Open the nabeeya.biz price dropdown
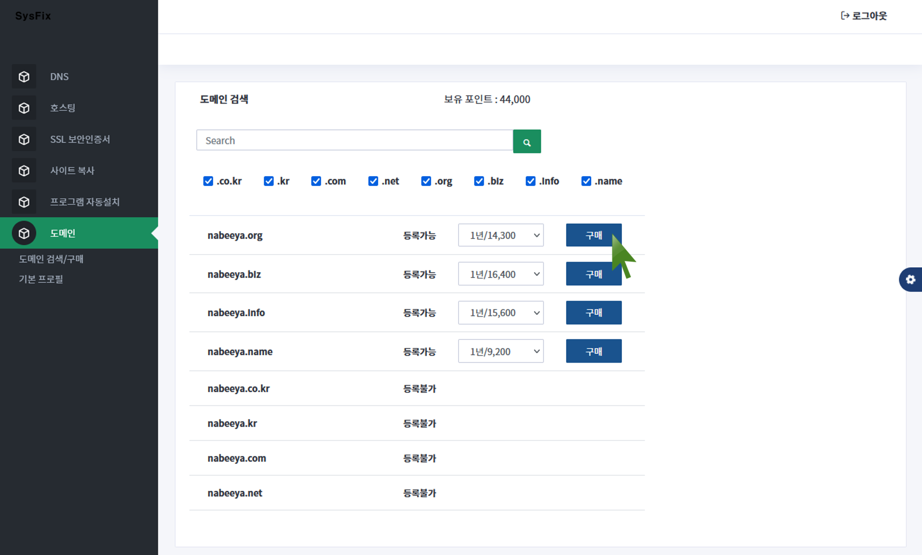Image resolution: width=922 pixels, height=555 pixels. tap(500, 274)
